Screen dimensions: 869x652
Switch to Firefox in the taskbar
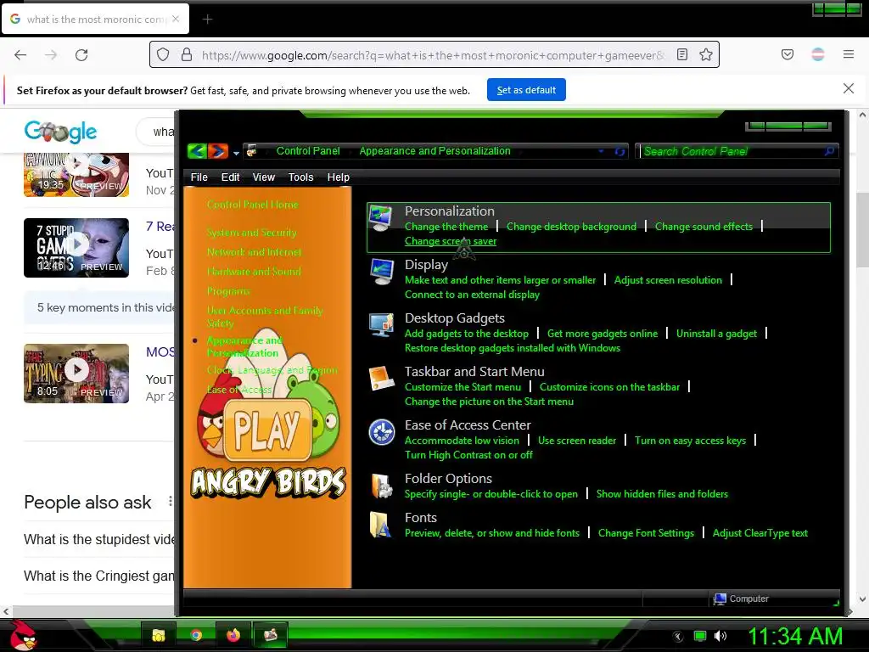pos(233,635)
